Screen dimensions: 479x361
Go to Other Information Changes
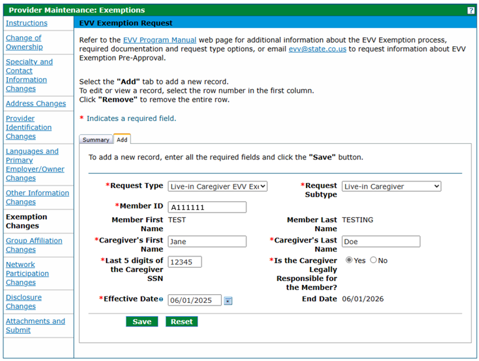[37, 197]
